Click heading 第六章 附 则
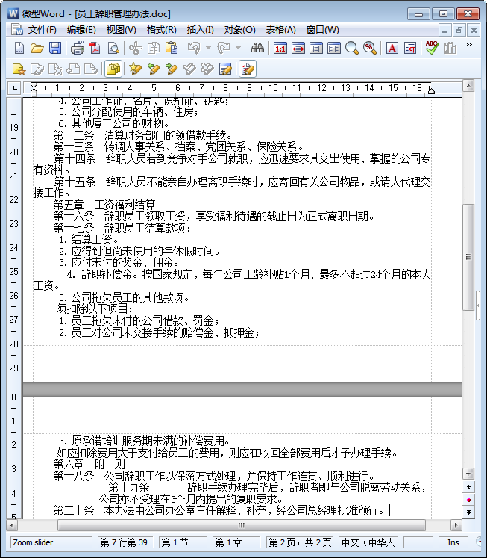 tap(89, 464)
